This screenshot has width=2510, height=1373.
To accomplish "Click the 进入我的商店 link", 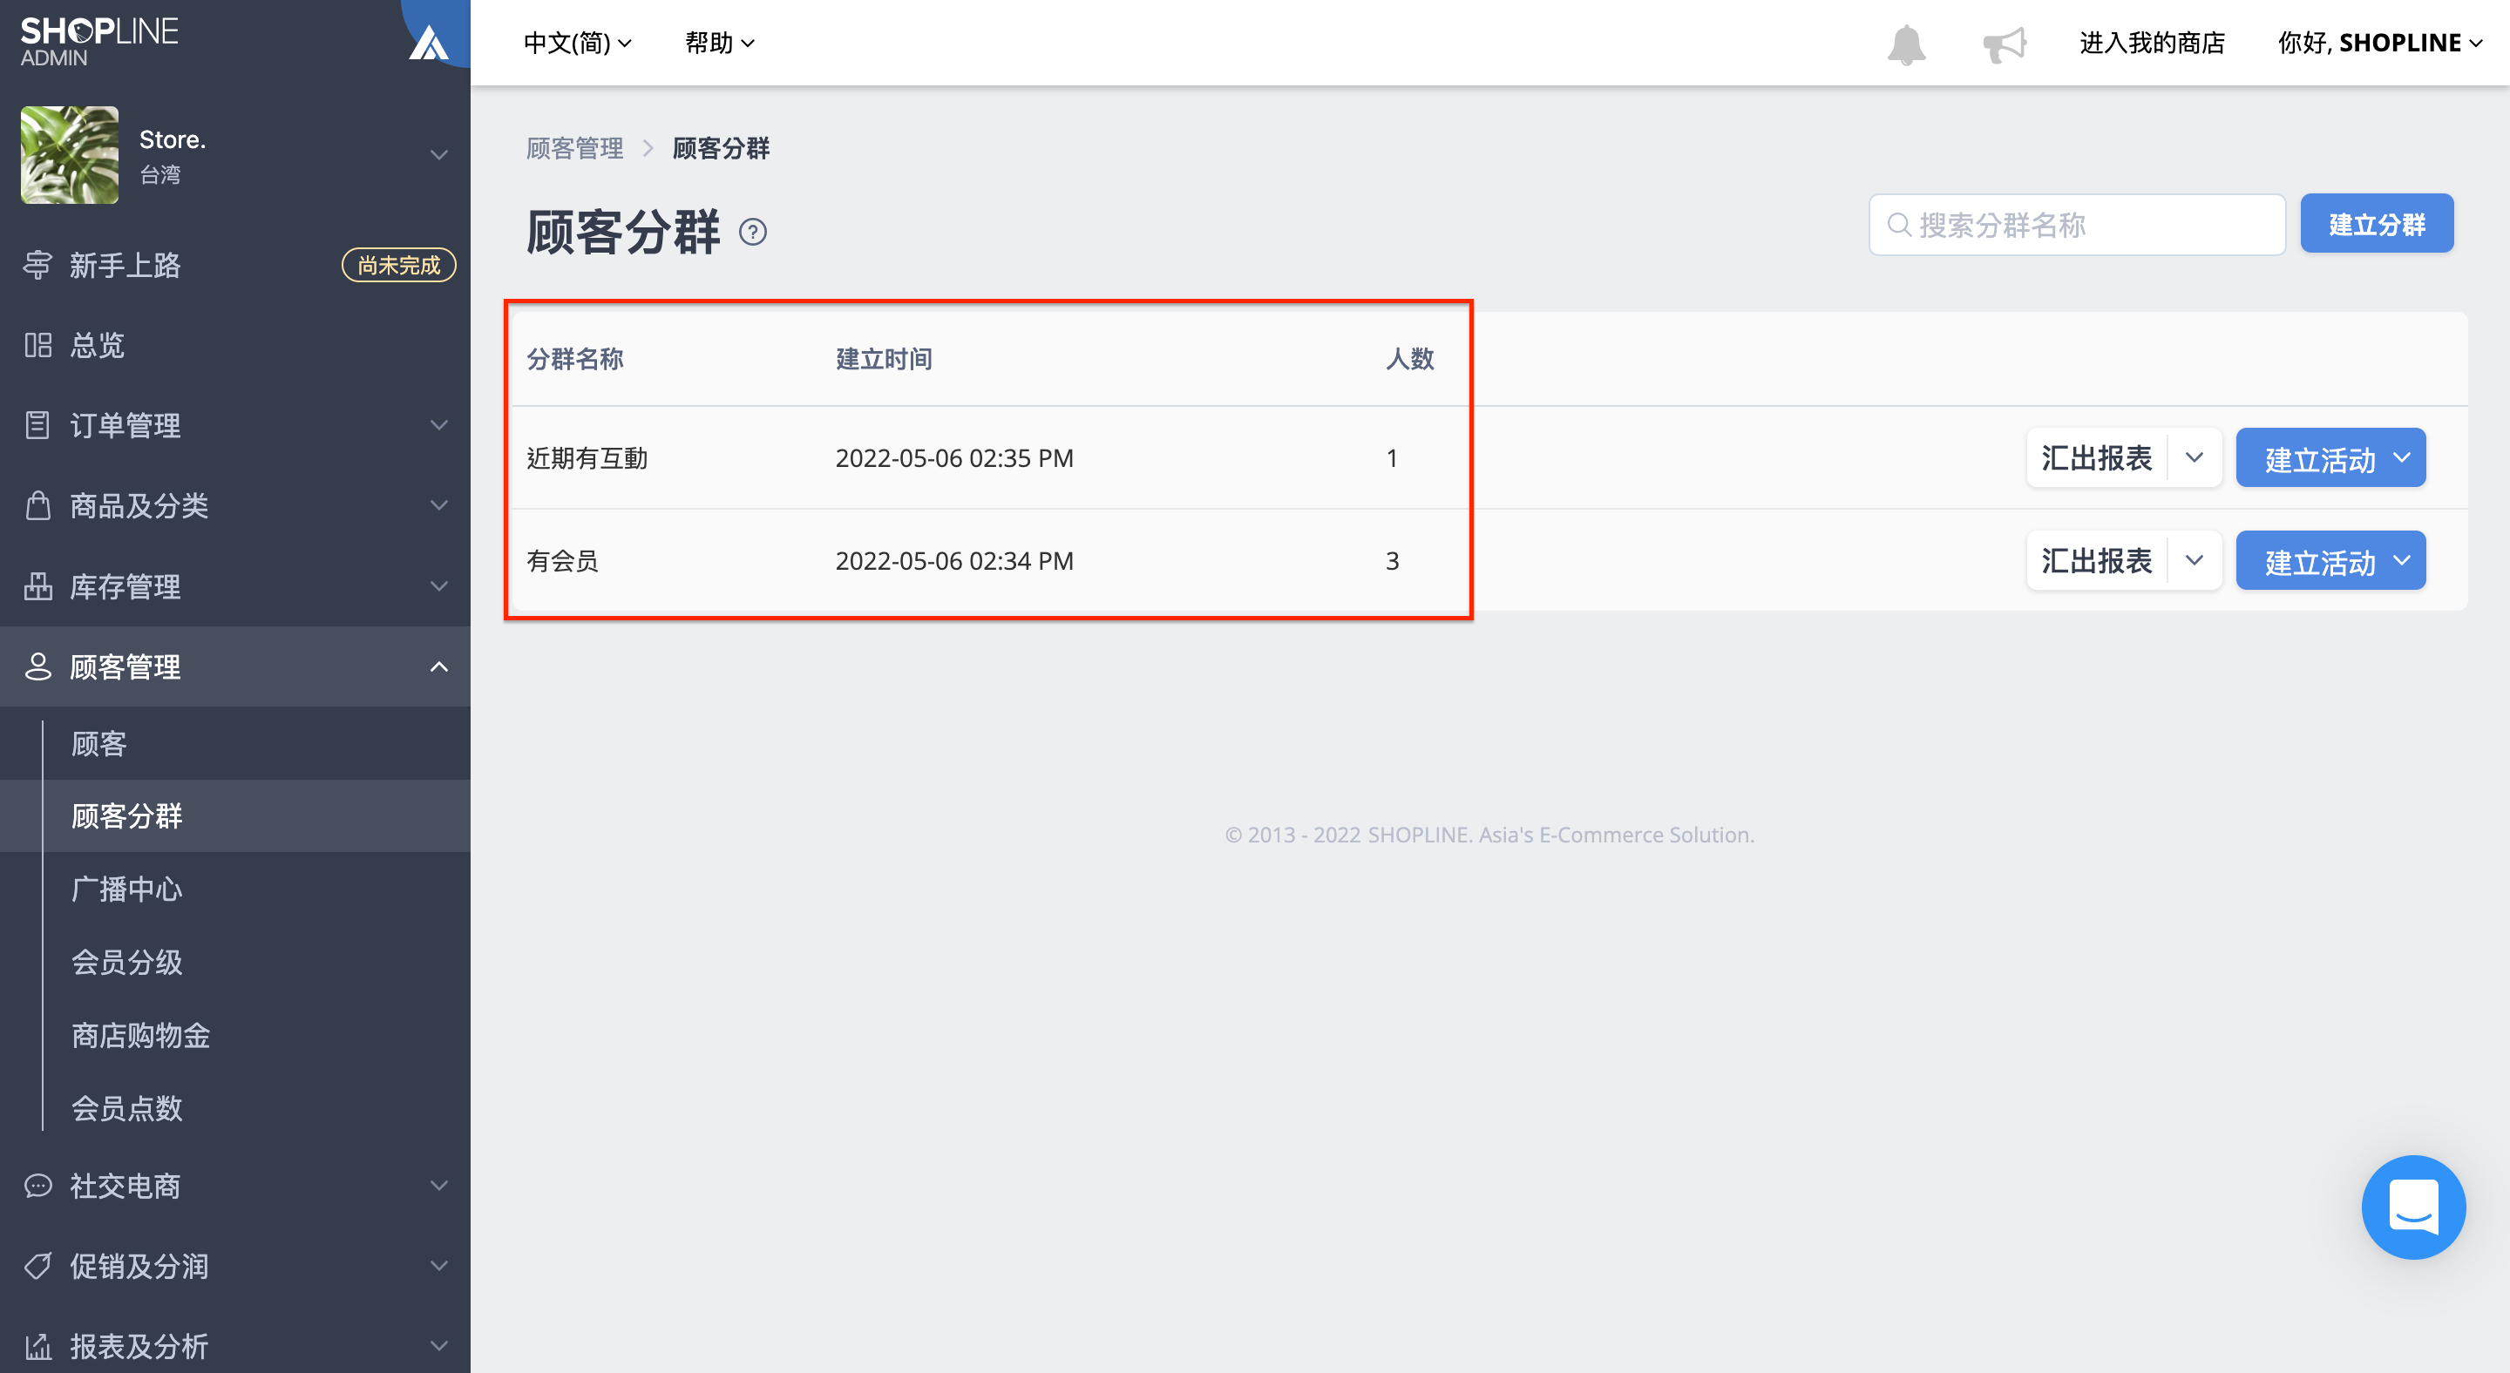I will point(2153,43).
